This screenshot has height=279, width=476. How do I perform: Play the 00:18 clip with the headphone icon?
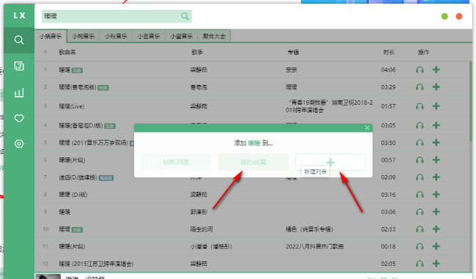[420, 246]
